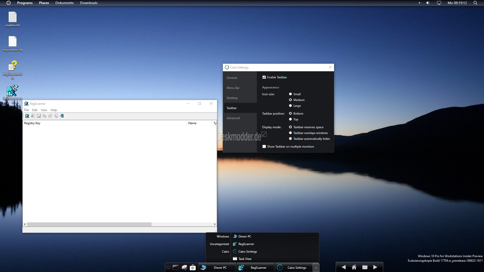Set taskbar position to Top
Viewport: 484px width, 272px height.
[290, 119]
